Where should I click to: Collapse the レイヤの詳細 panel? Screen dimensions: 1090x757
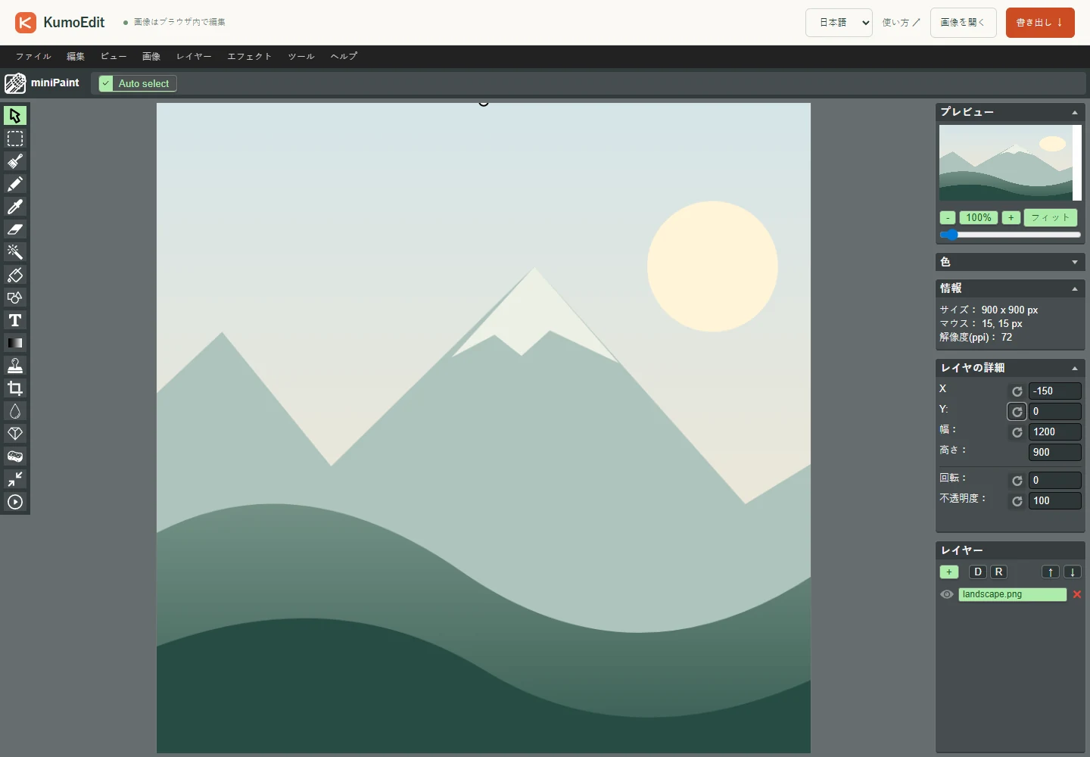coord(1075,369)
